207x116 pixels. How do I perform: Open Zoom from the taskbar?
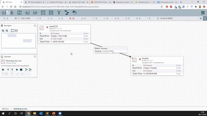click(x=60, y=113)
